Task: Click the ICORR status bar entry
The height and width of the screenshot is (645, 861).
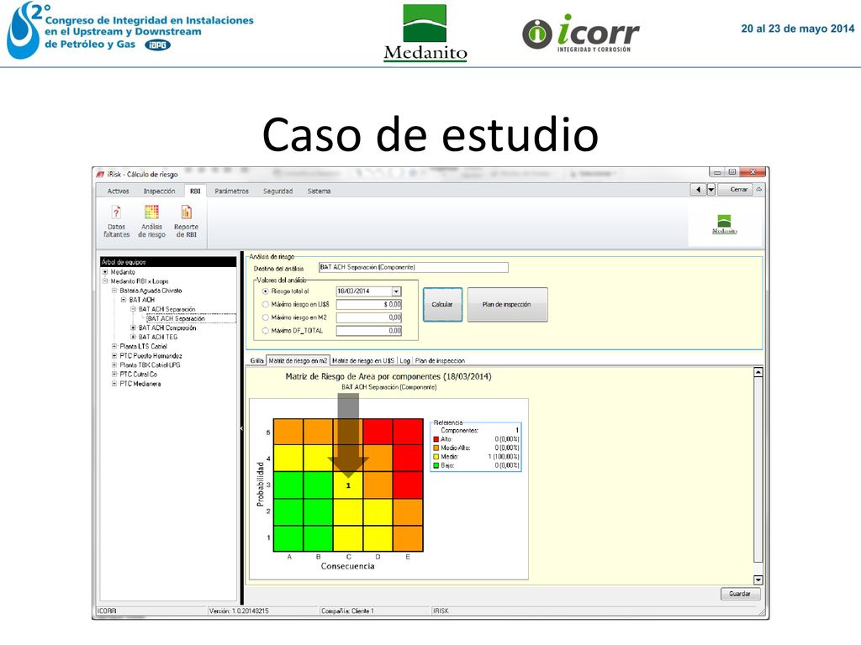Action: (107, 611)
